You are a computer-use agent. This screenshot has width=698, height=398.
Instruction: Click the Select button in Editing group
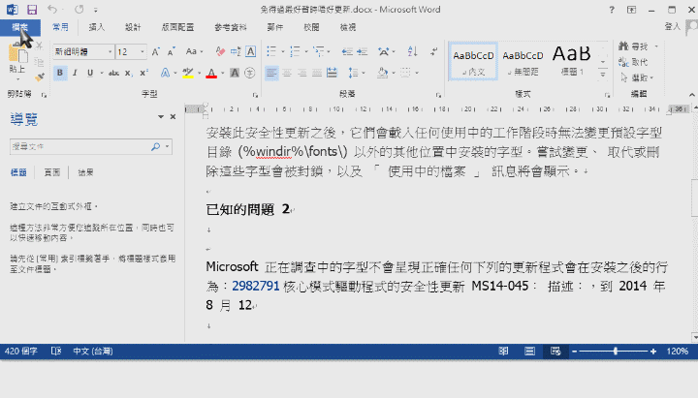(x=638, y=77)
